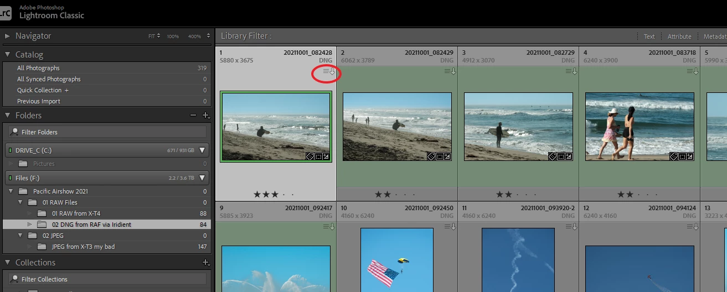Select the 01 RAW from X-T4 folder

(x=106, y=213)
